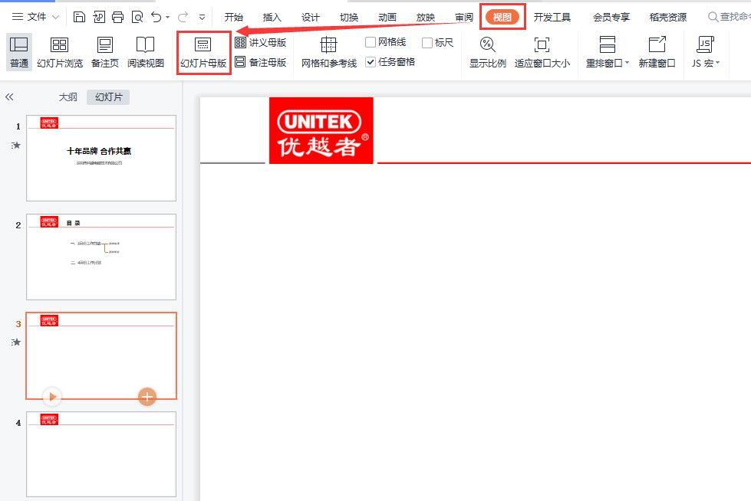
Task: Open the 插入 ribbon tab
Action: pos(272,17)
